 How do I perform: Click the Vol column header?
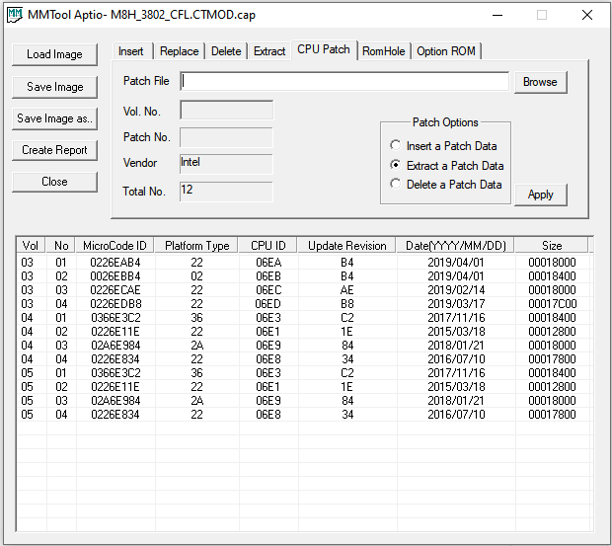(31, 246)
